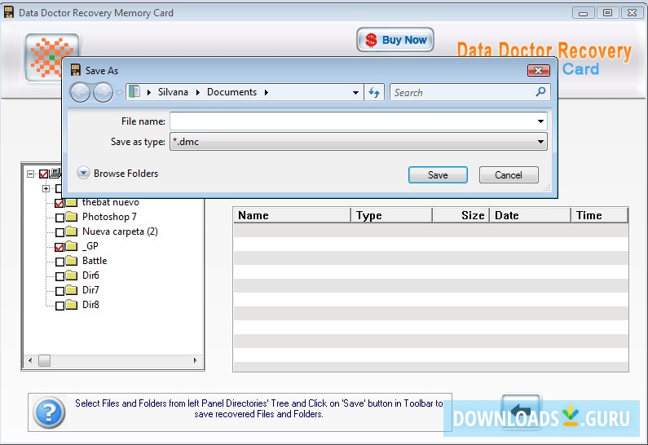Select the Dir7 tree item
Viewport: 648px width, 445px height.
[90, 290]
